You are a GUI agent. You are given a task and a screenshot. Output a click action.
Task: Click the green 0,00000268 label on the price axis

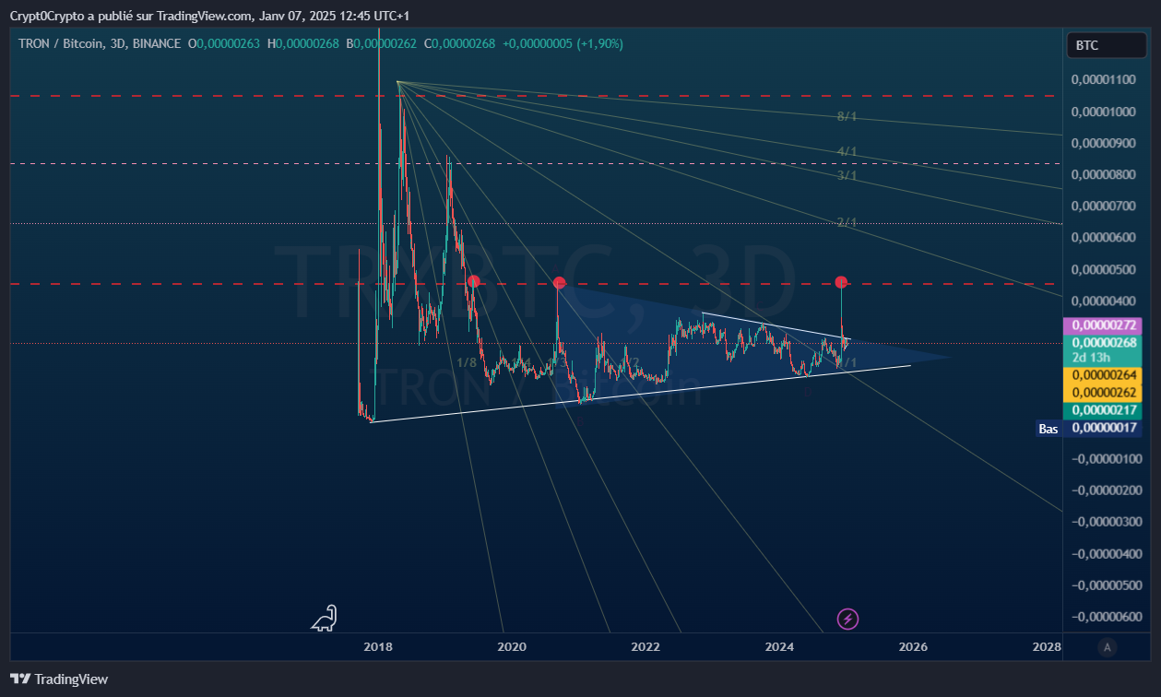(x=1103, y=342)
